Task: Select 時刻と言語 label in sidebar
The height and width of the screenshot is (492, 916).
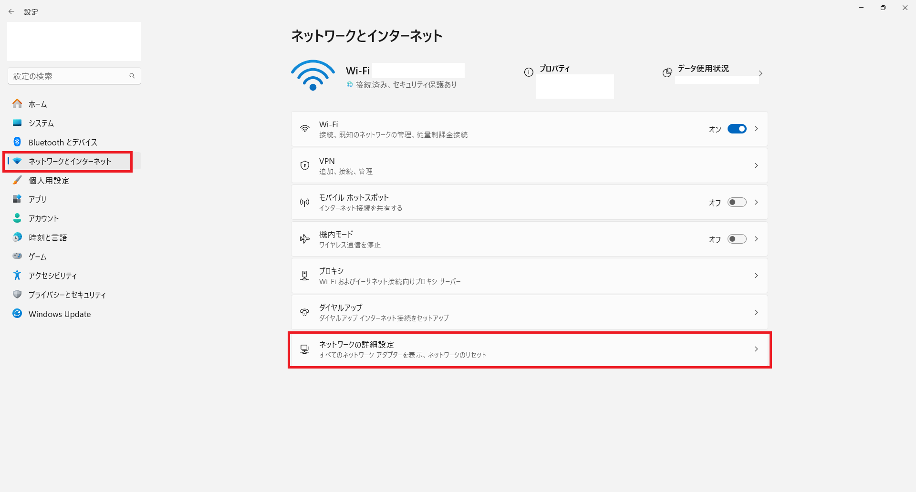Action: pos(48,237)
